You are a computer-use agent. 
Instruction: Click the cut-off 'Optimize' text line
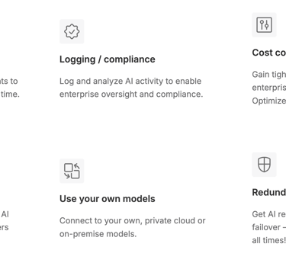(x=269, y=101)
